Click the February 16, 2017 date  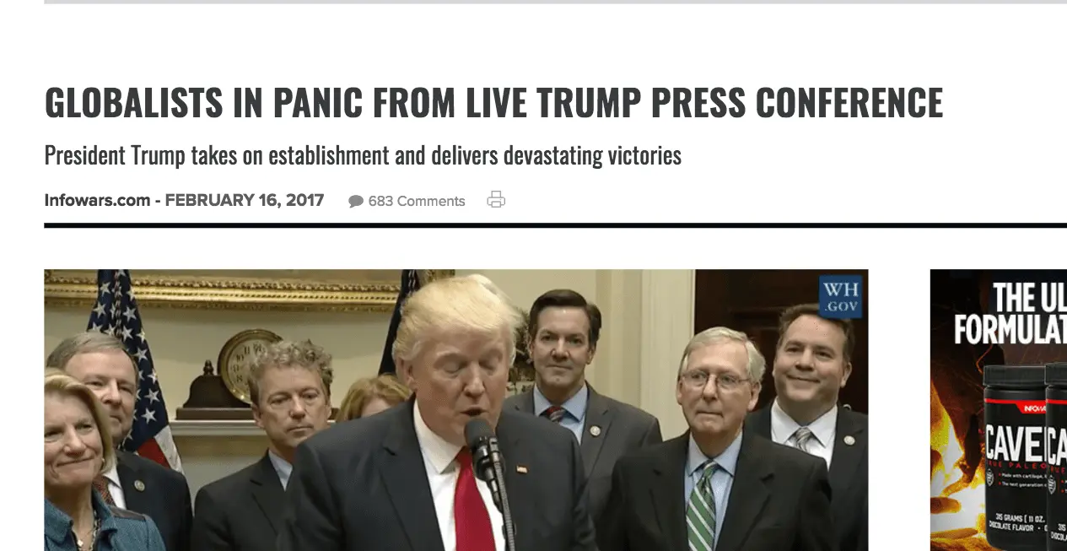tap(245, 200)
